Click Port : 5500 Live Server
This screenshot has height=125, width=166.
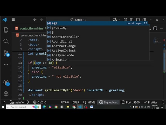pyautogui.click(x=130, y=102)
